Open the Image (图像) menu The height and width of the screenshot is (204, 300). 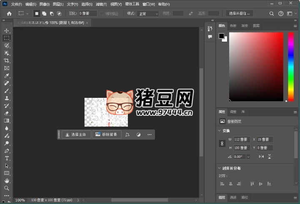[45, 4]
